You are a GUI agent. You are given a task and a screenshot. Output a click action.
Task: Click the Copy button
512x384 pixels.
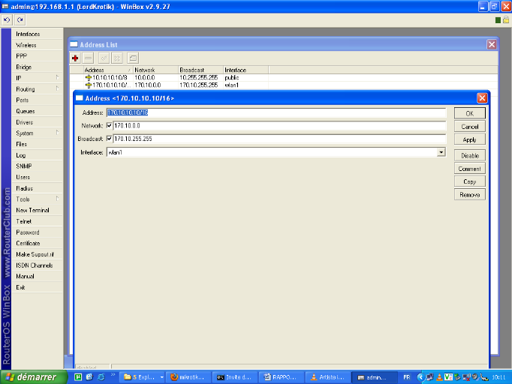point(469,181)
